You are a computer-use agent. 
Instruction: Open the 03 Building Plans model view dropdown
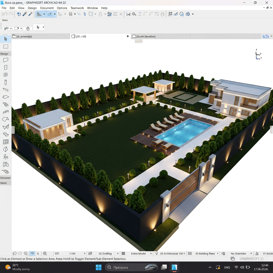pos(218,254)
